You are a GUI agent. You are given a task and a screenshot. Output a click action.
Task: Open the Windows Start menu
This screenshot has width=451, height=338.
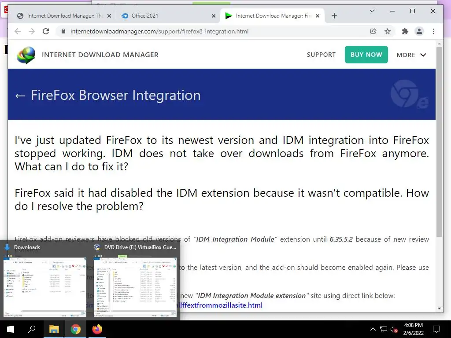[x=11, y=329]
